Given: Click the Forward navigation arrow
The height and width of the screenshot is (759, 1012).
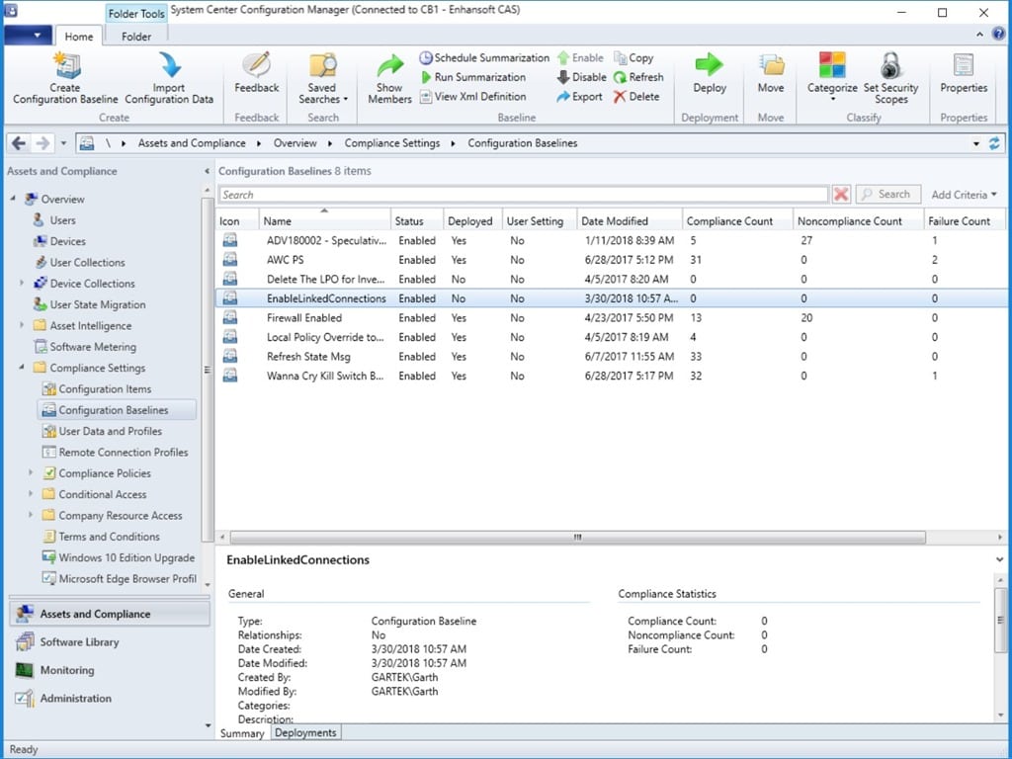Looking at the screenshot, I should pyautogui.click(x=42, y=143).
